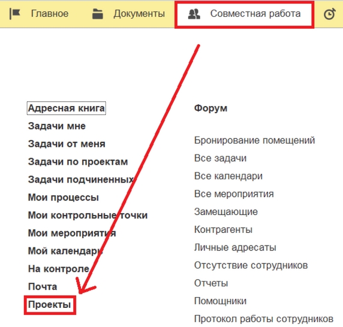This screenshot has width=343, height=327.
Task: Switch to the Документы section
Action: (x=139, y=14)
